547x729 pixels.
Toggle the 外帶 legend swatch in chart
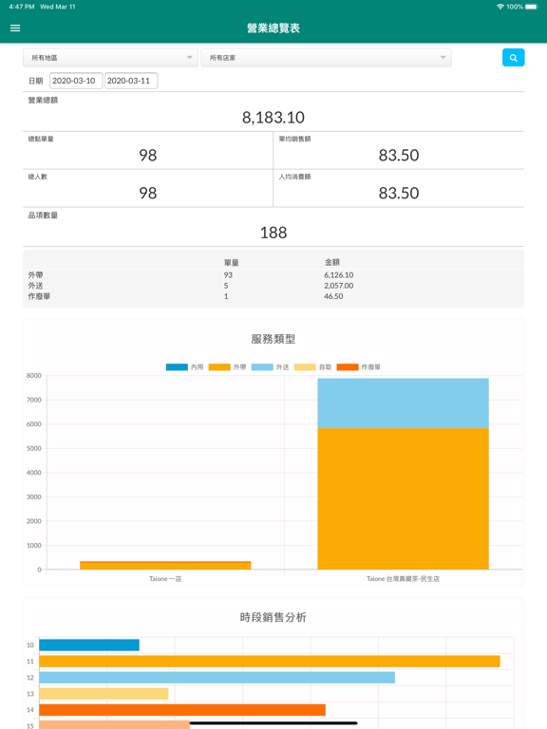[219, 367]
